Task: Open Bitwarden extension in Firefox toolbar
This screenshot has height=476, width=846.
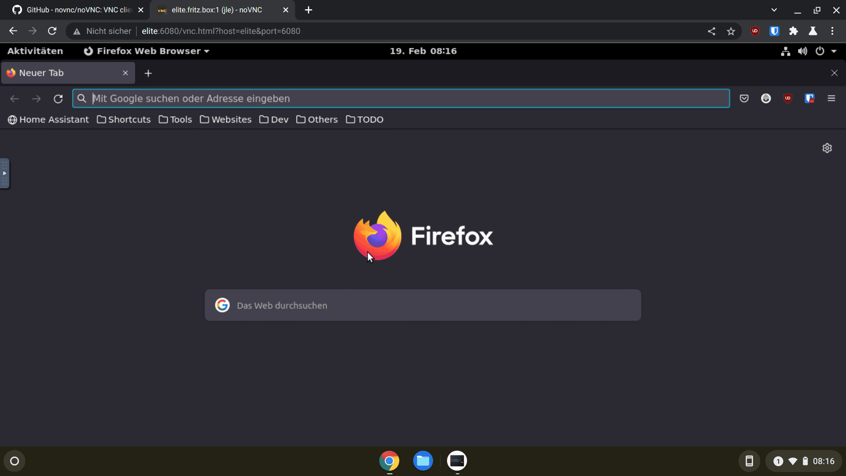Action: (809, 98)
